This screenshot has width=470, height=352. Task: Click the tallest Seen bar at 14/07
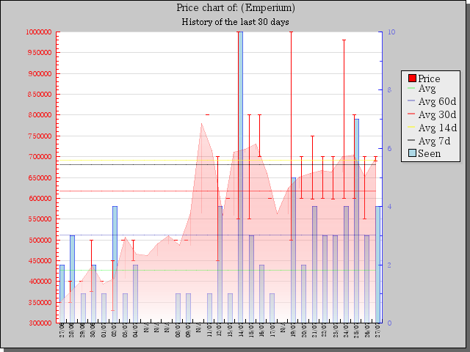tap(241, 177)
